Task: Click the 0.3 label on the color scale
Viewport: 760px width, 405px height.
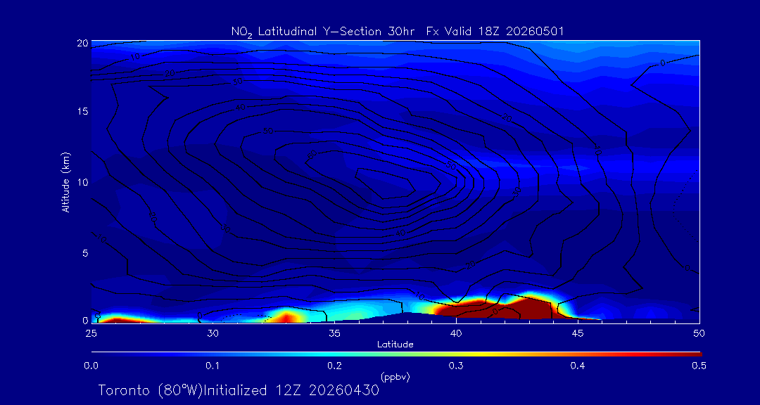Action: tap(456, 366)
